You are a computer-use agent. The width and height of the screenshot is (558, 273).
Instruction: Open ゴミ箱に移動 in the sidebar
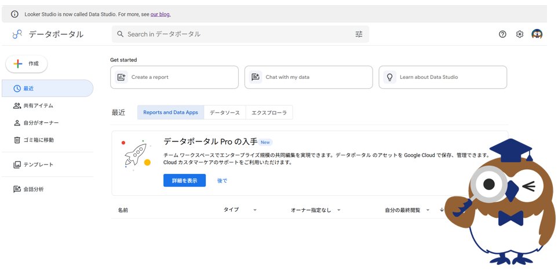coord(48,140)
